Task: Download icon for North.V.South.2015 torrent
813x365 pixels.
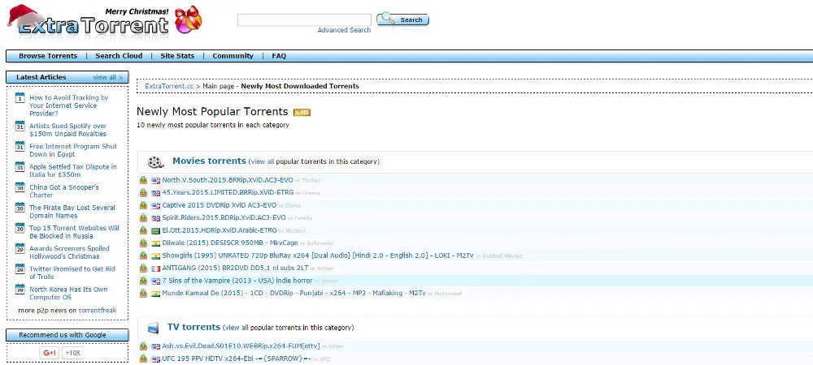Action: click(x=144, y=180)
